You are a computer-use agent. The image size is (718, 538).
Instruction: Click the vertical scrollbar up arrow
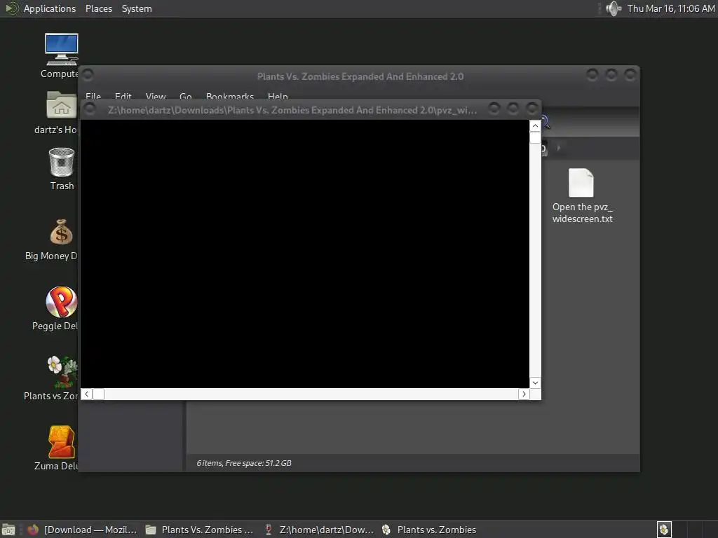[x=535, y=126]
